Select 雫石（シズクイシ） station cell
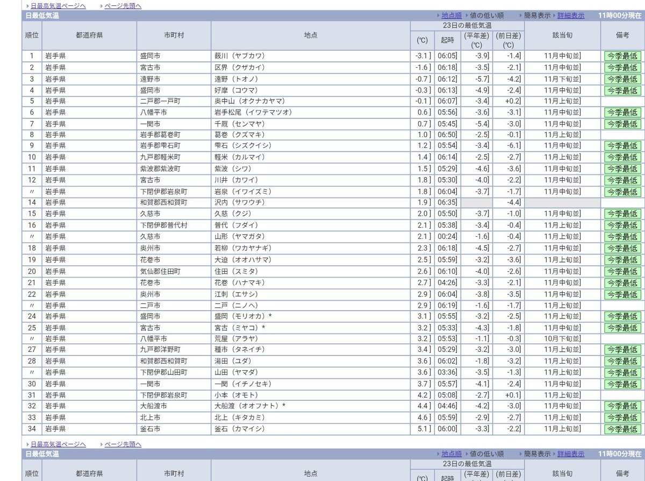 point(311,146)
